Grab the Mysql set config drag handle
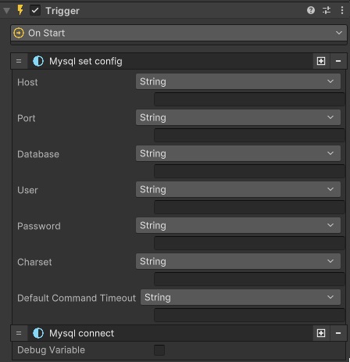 point(19,61)
